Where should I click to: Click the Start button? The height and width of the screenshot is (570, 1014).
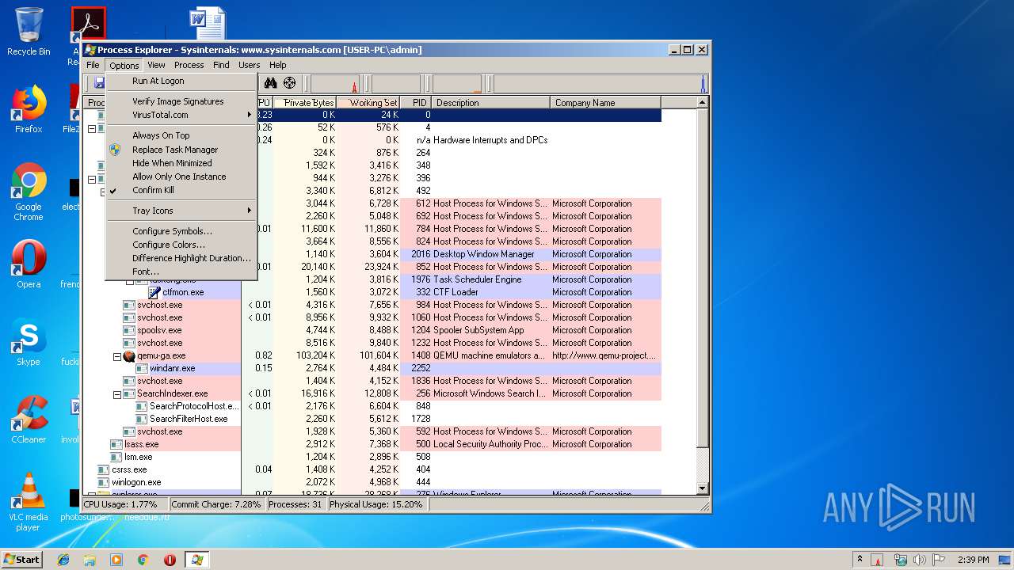[x=21, y=560]
